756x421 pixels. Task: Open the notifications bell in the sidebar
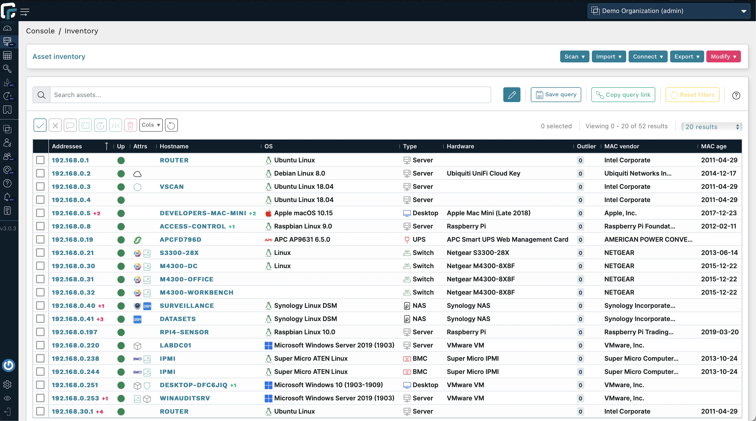(x=7, y=197)
